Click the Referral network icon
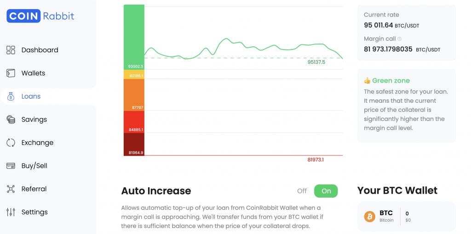Viewport: 471px width, 234px height. 11,189
